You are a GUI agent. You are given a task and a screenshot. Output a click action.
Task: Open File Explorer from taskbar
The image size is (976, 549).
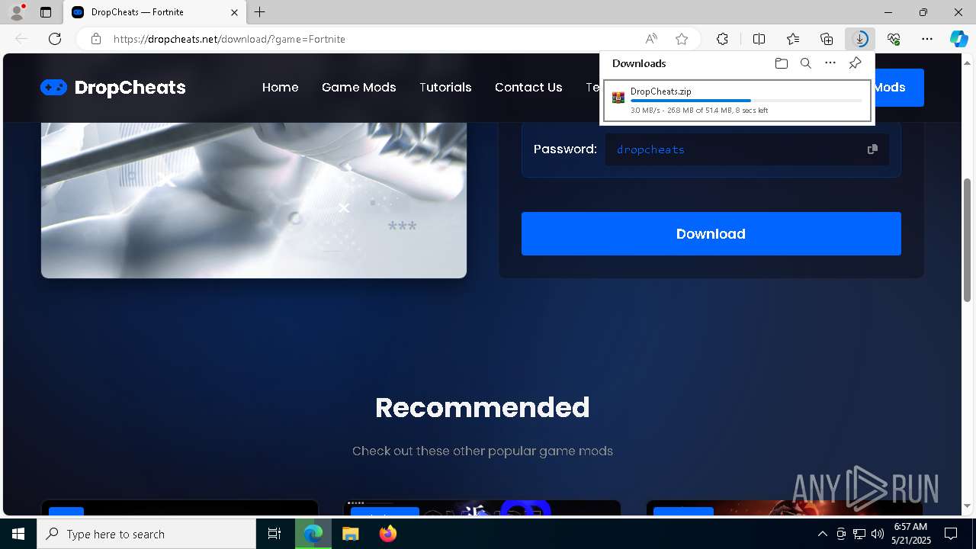click(351, 534)
